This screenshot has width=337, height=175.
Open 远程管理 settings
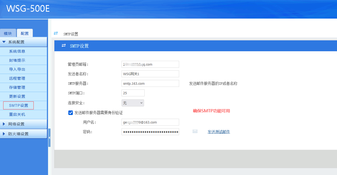(17, 78)
